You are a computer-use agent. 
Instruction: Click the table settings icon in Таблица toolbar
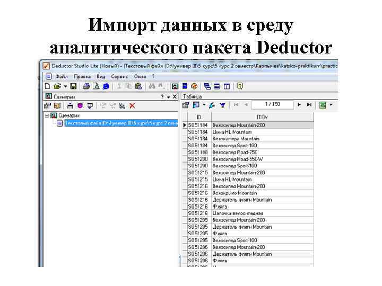tap(186, 105)
